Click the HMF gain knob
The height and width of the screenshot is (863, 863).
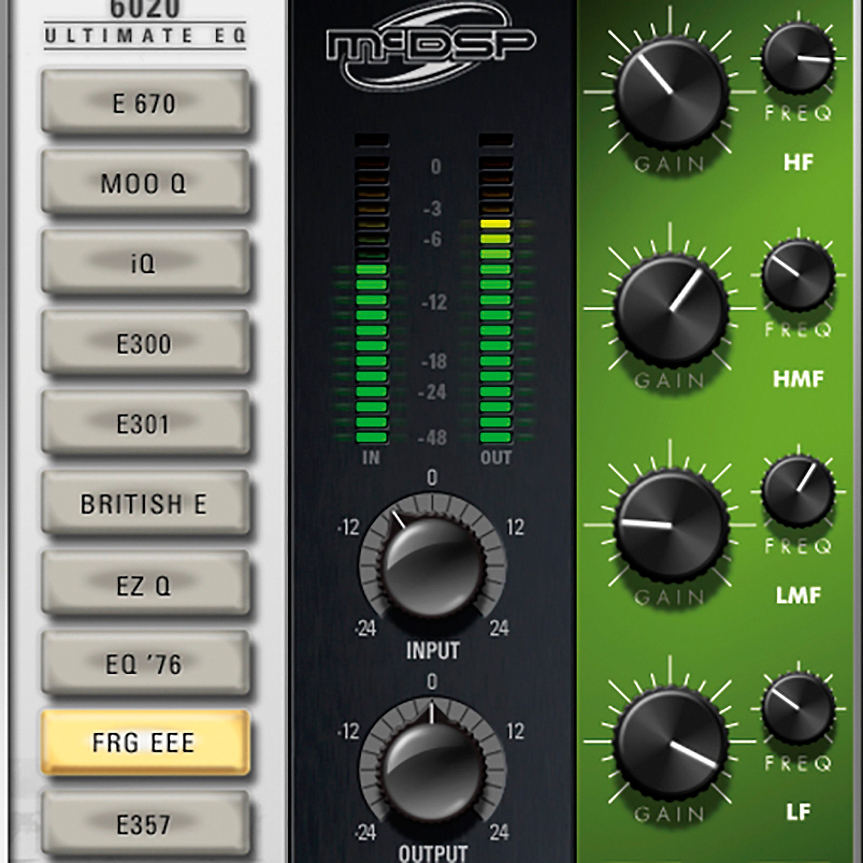pyautogui.click(x=670, y=309)
